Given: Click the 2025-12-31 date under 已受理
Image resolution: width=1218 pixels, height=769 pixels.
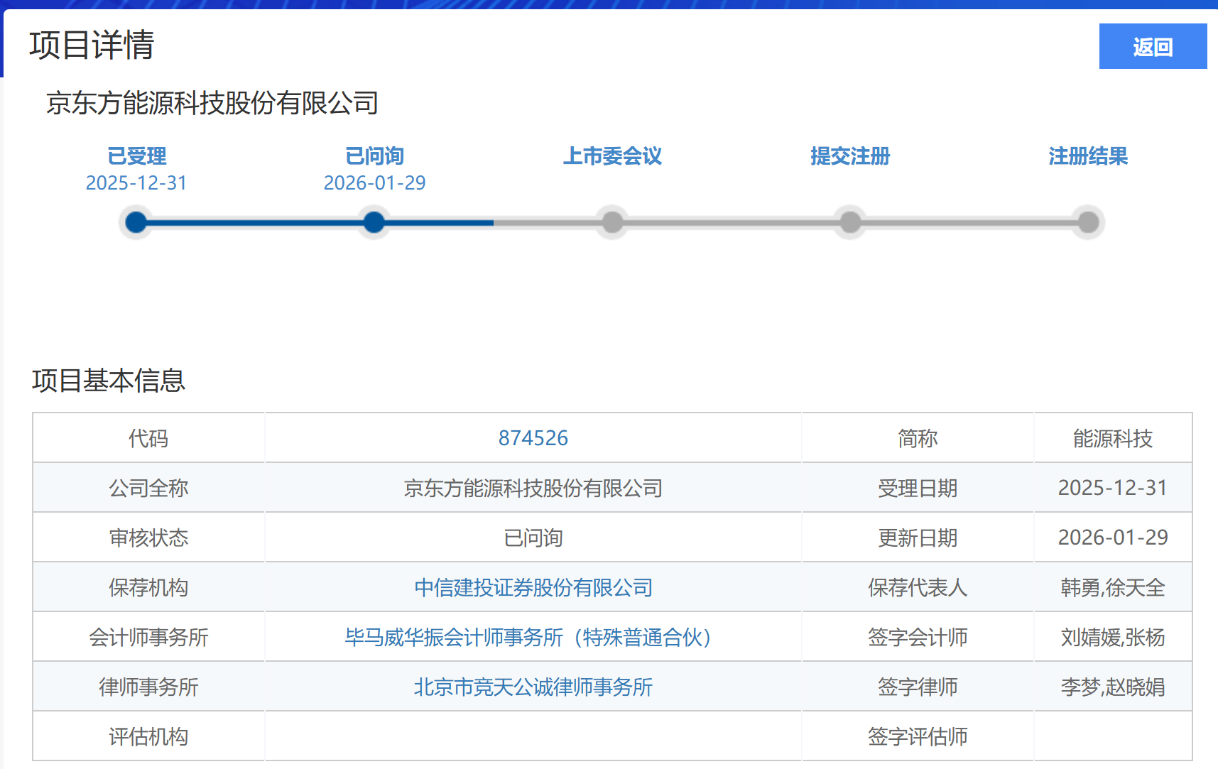Looking at the screenshot, I should click(x=136, y=183).
